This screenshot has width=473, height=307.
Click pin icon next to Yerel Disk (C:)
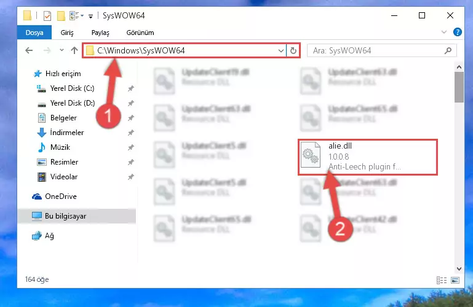point(130,88)
